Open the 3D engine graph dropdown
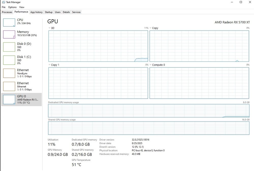This screenshot has width=254, height=171. 50,28
